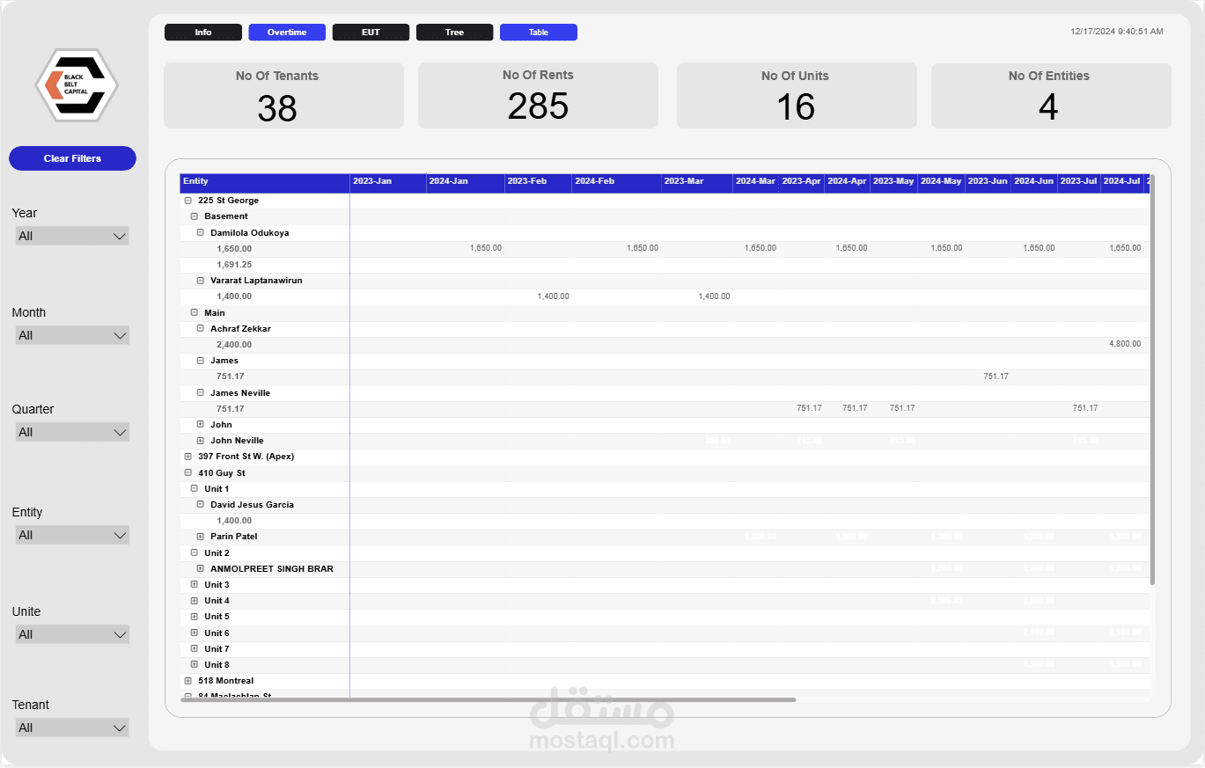Image resolution: width=1205 pixels, height=768 pixels.
Task: Click the Black Belt Capital logo
Action: [x=77, y=84]
